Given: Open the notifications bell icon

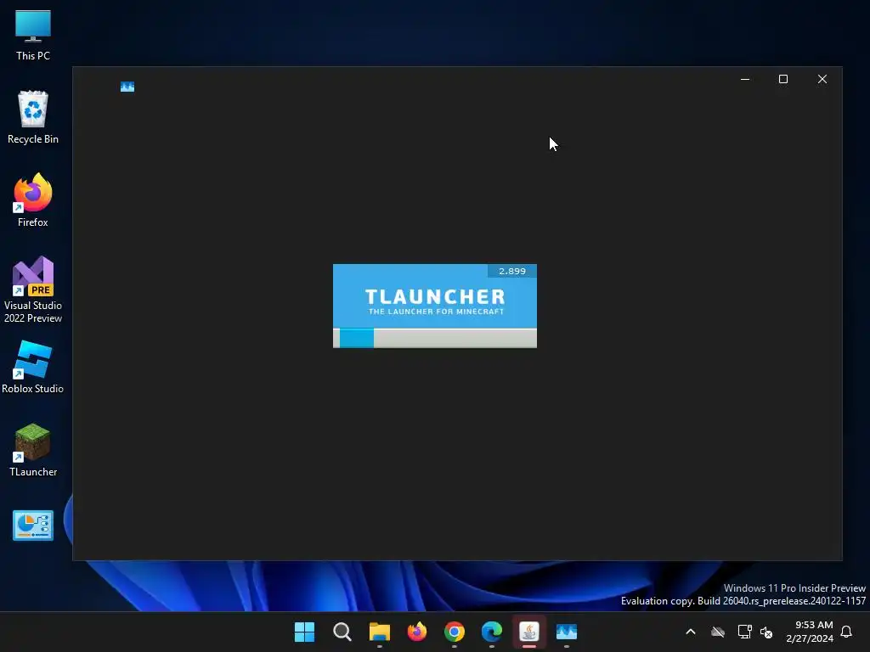Looking at the screenshot, I should pos(846,632).
